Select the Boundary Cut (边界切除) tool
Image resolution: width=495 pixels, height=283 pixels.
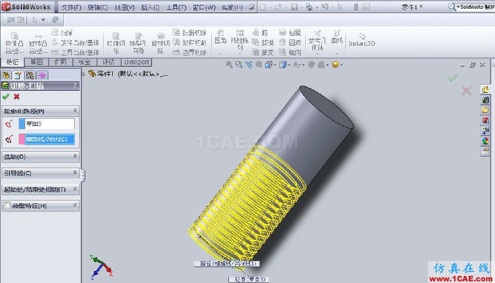click(x=190, y=52)
